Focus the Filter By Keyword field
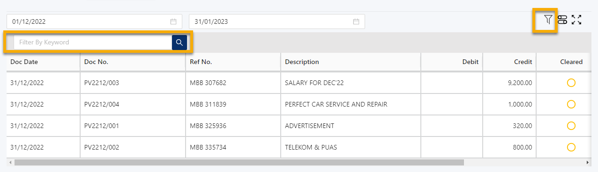598x172 pixels. [x=93, y=43]
